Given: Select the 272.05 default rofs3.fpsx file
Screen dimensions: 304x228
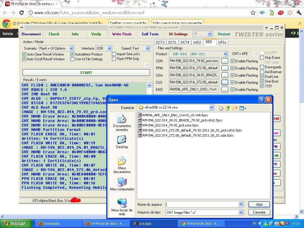Looking at the screenshot, I should pos(190,130).
